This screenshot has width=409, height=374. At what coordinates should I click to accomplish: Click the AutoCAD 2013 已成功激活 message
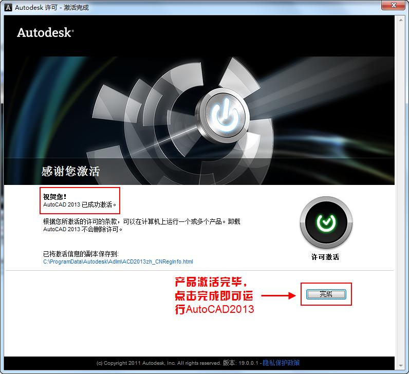[x=80, y=204]
